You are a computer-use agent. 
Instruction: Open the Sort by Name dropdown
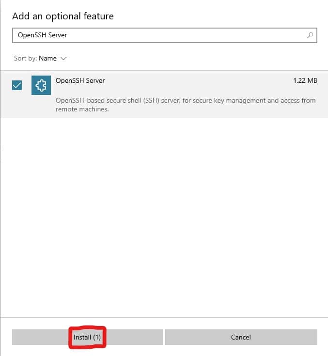(47, 58)
